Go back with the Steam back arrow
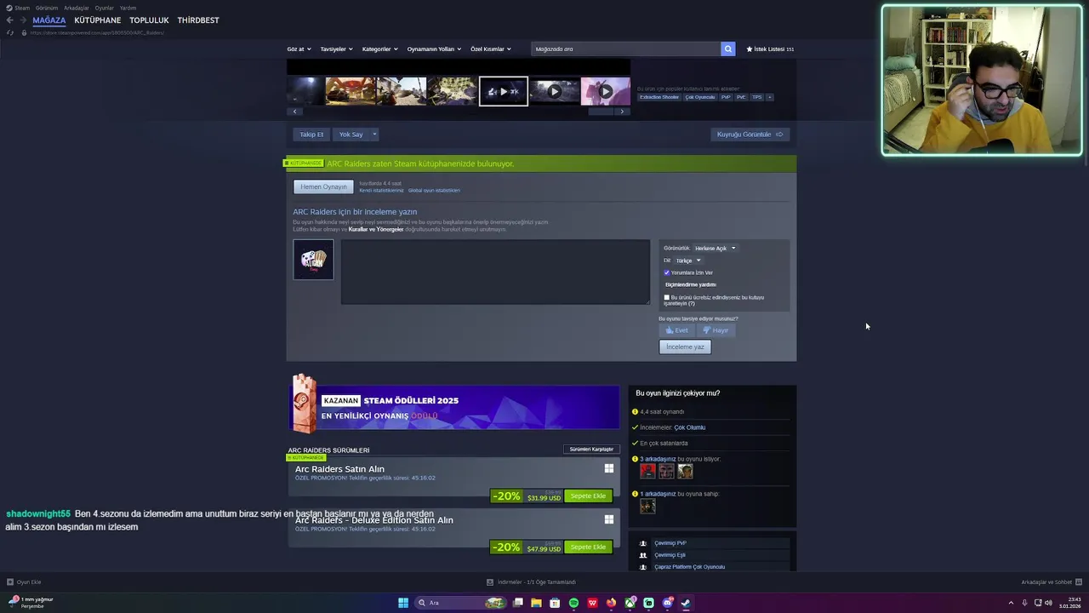The width and height of the screenshot is (1089, 613). 9,20
